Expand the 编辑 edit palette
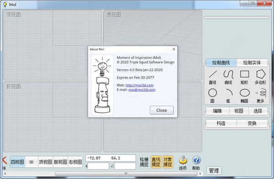This screenshot has height=179, width=274. 217,111
